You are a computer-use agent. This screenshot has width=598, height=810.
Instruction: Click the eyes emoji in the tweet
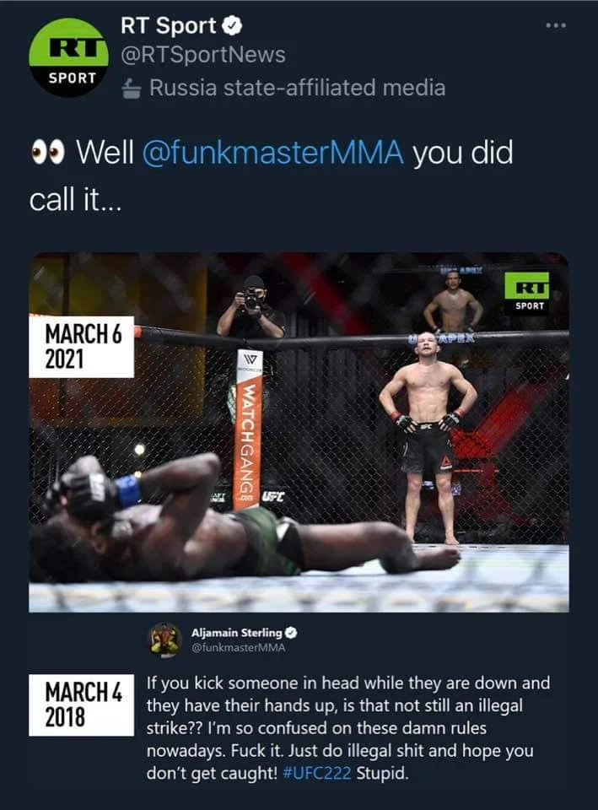pyautogui.click(x=48, y=153)
